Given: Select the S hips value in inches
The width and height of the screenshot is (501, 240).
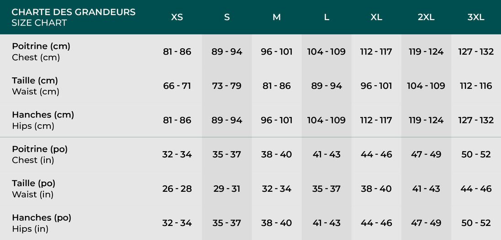Looking at the screenshot, I should 227,223.
